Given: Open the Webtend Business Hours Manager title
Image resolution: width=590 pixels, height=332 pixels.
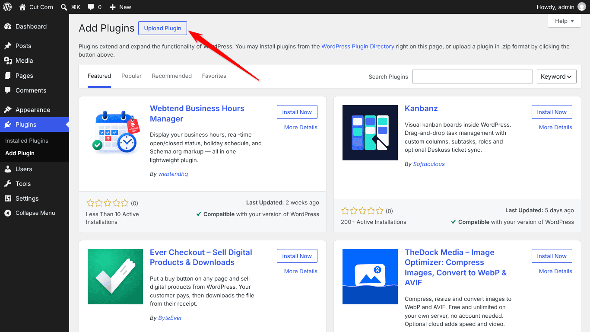Looking at the screenshot, I should tap(197, 114).
